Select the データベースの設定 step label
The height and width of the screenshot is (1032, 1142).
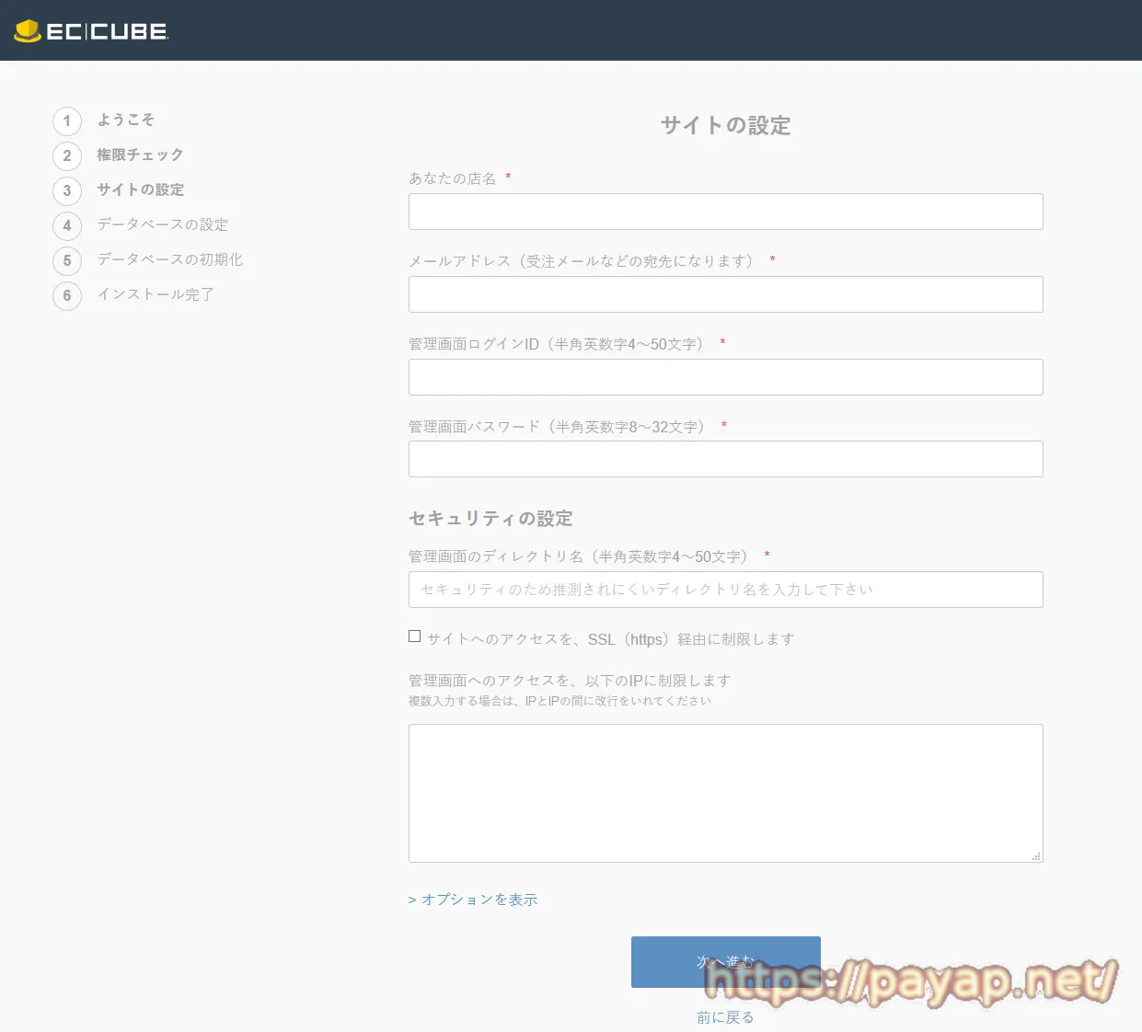(x=163, y=224)
